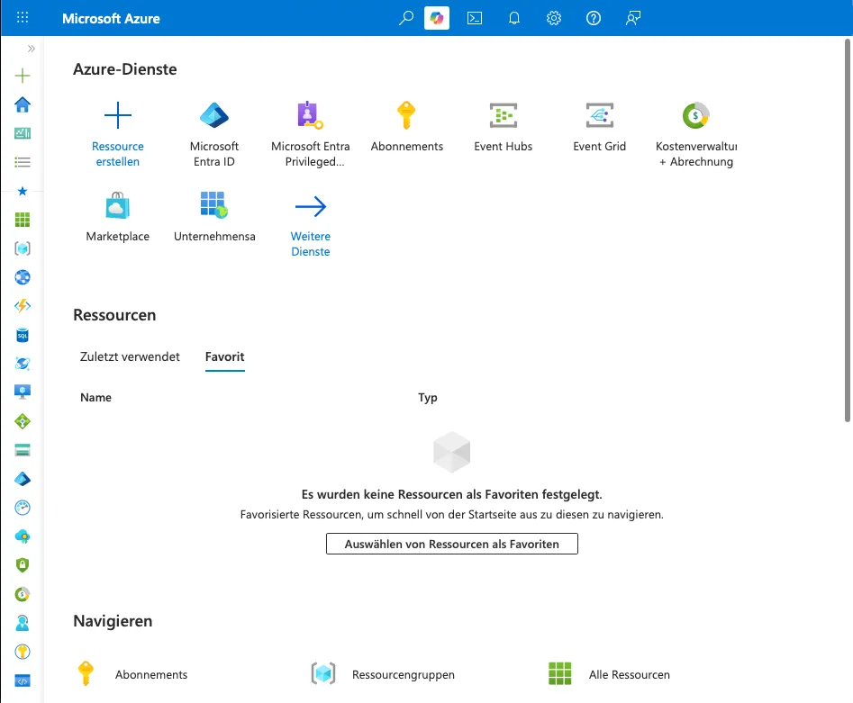
Task: Open Resource groups cube icon in sidebar
Action: pyautogui.click(x=23, y=248)
